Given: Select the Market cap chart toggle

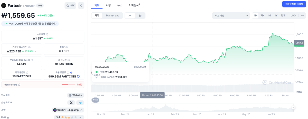Looking at the screenshot, I should click(x=112, y=15).
